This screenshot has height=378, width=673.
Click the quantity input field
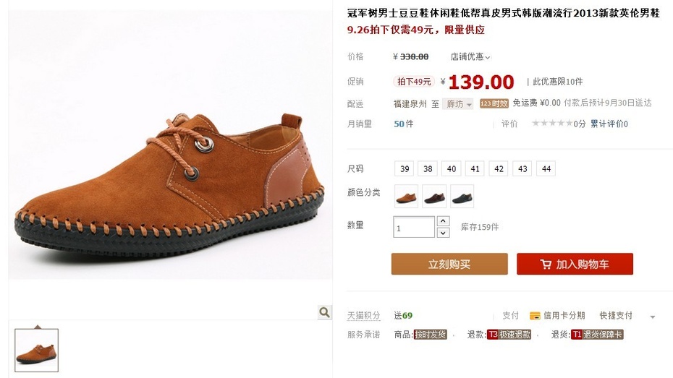414,227
